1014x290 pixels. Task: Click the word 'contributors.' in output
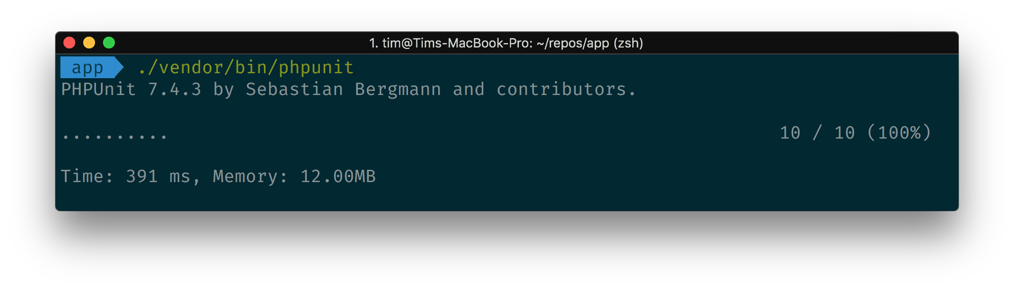tap(566, 90)
